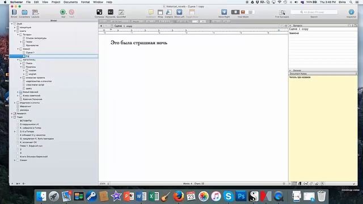The image size is (363, 204).
Task: Click the editor text 'Это была страшная ночь'
Action: (138, 43)
